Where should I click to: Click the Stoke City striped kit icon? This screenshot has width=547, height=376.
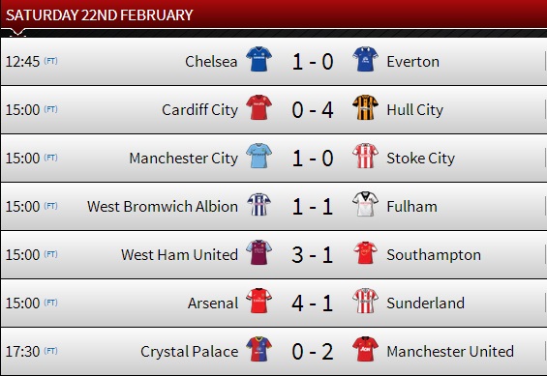pos(365,156)
